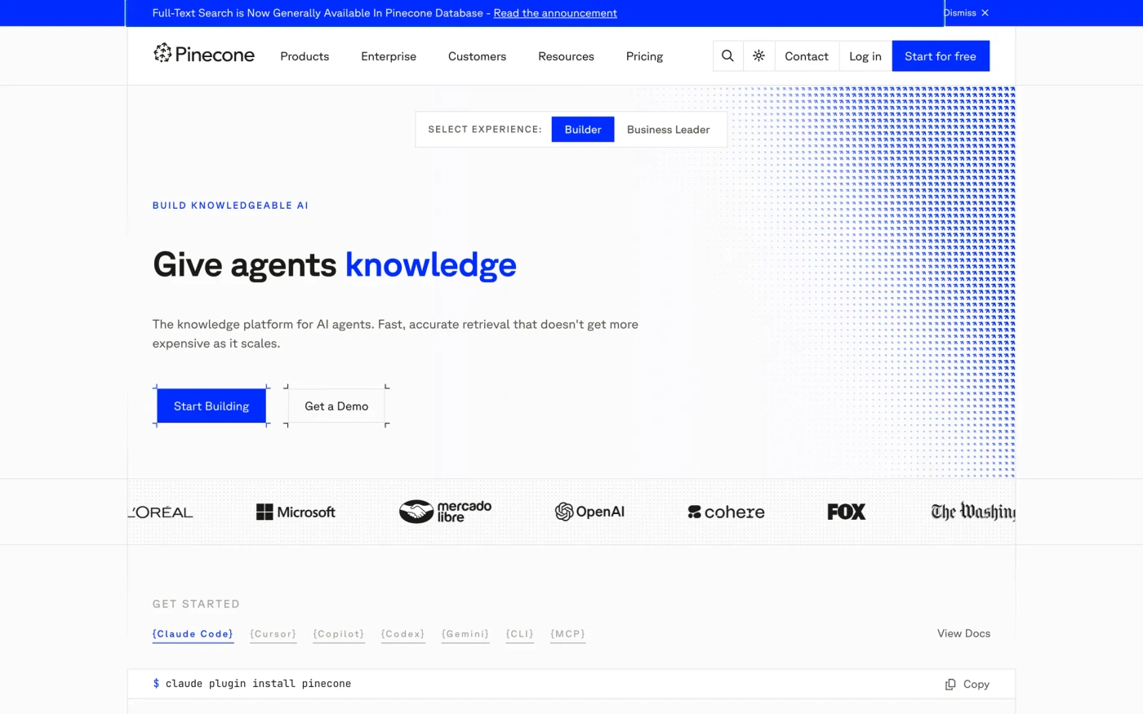
Task: Select the {MCP} tab
Action: tap(567, 634)
